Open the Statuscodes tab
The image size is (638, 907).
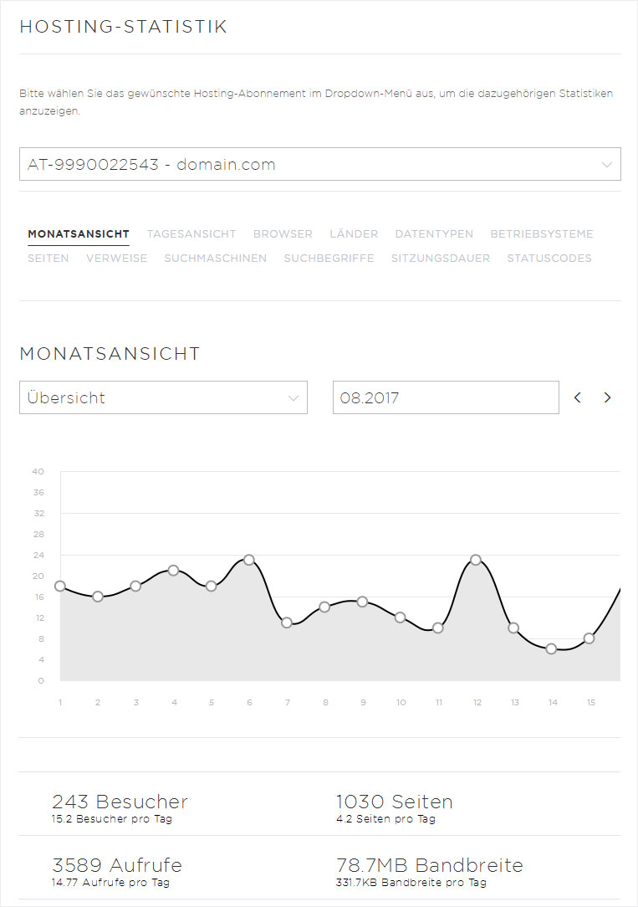coord(549,258)
